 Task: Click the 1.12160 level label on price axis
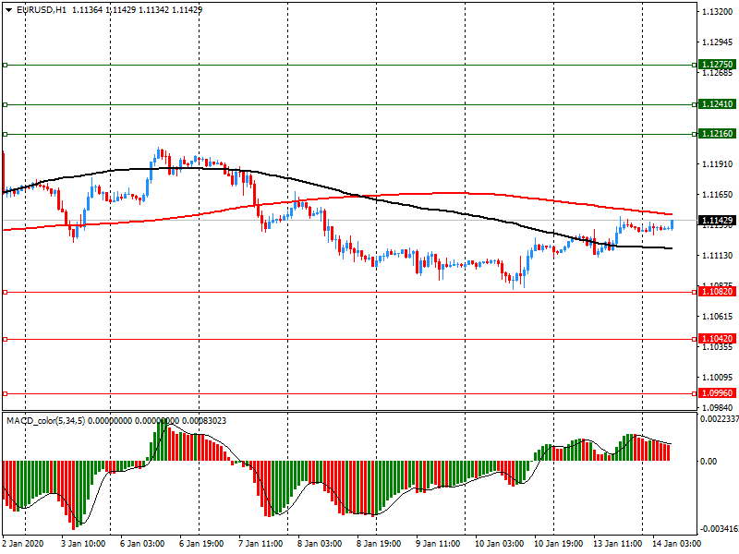(716, 134)
